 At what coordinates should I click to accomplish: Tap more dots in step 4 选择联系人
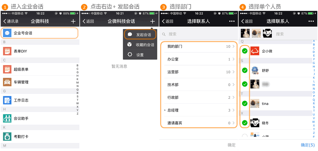coord(311,21)
